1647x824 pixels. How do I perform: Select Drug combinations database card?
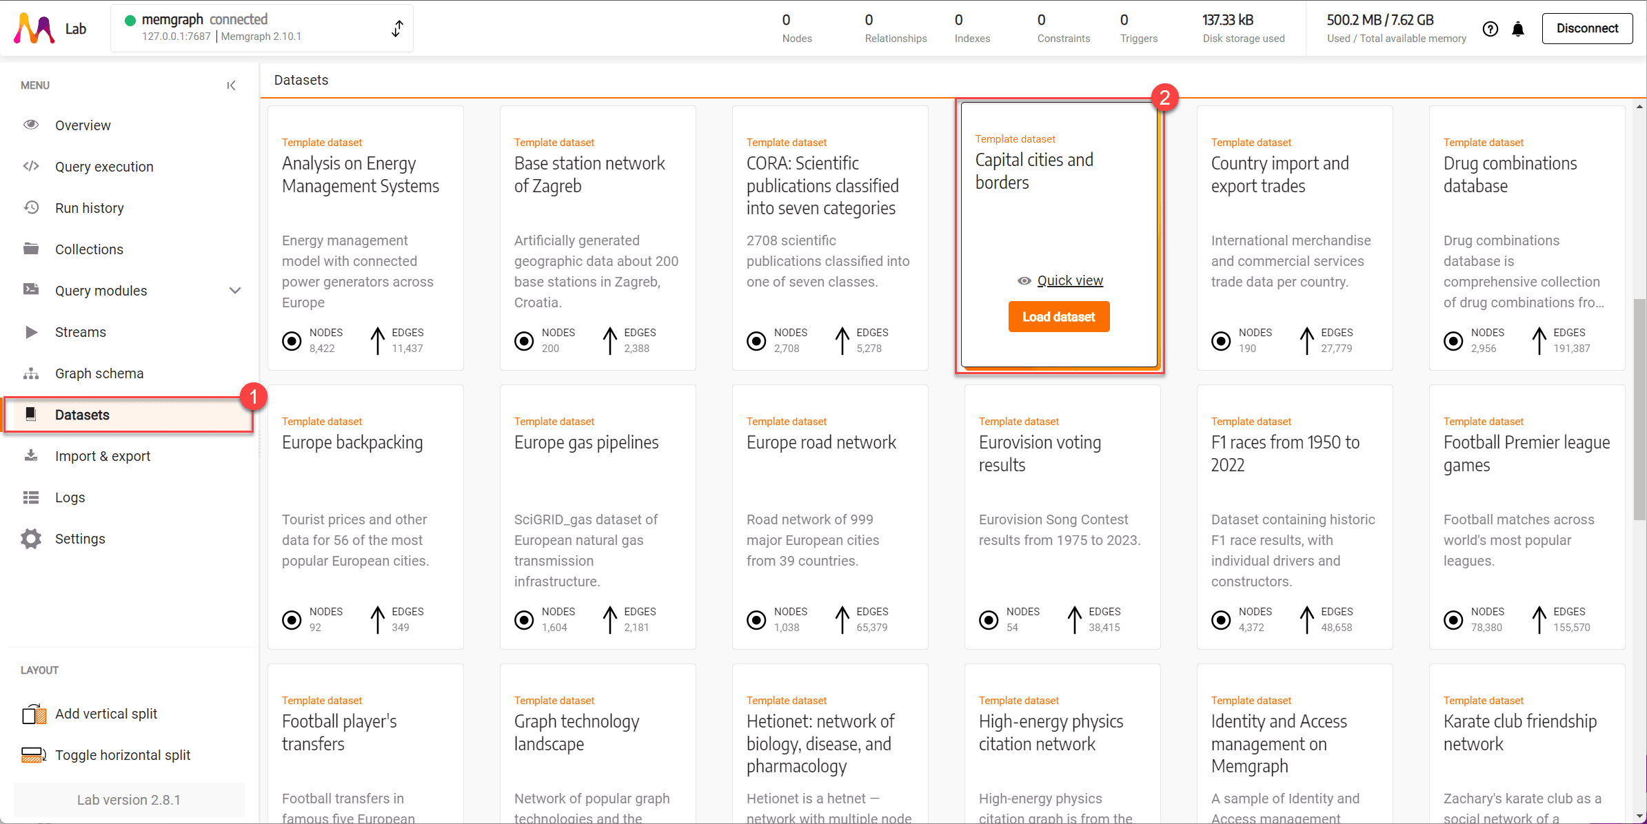click(1527, 238)
